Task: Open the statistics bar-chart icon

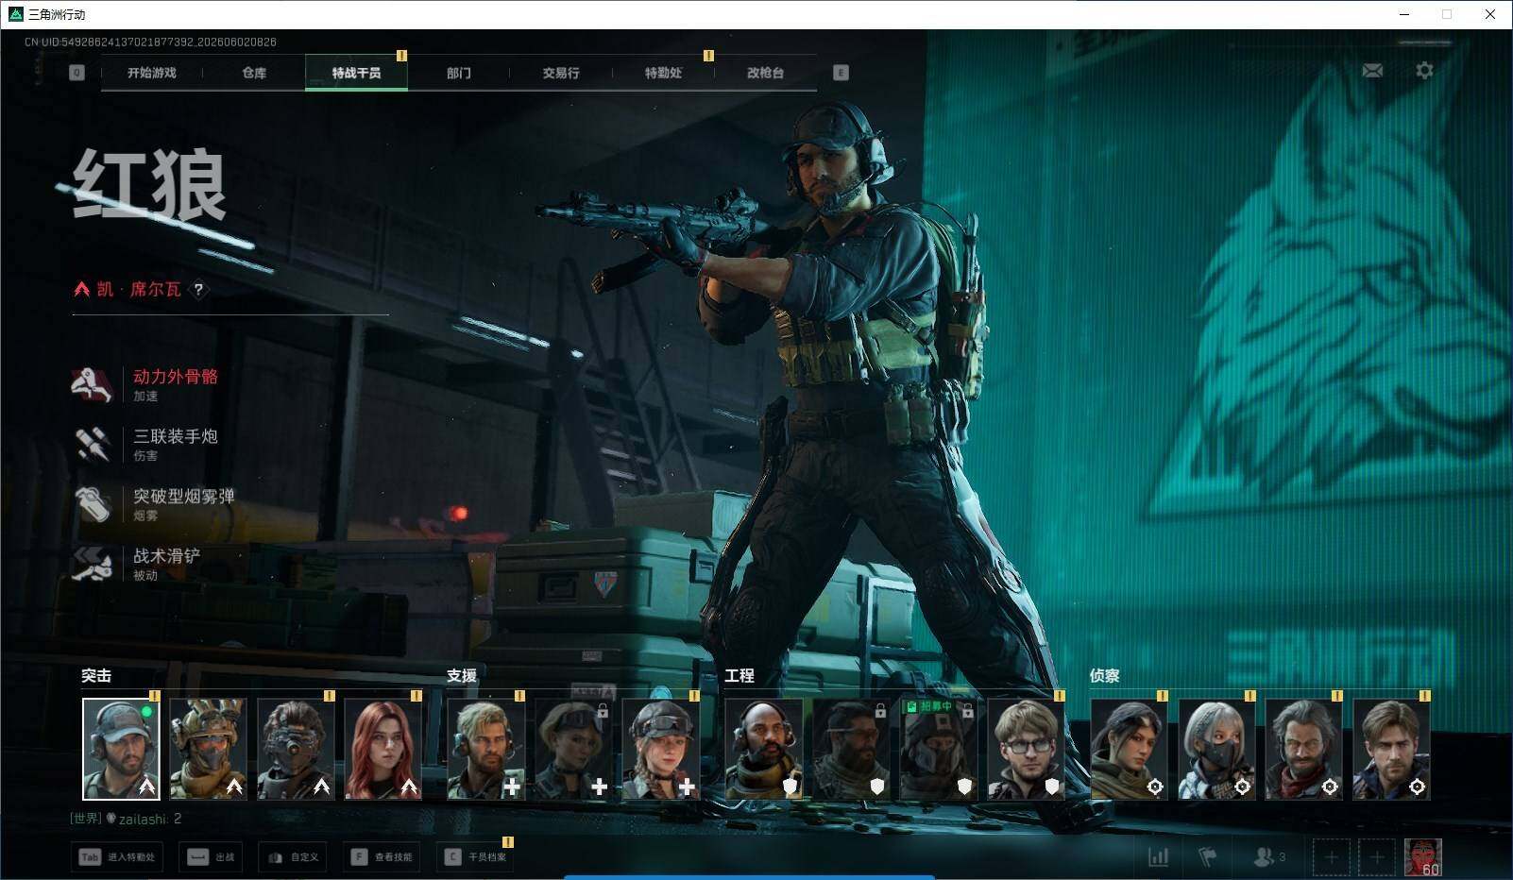Action: [x=1158, y=857]
